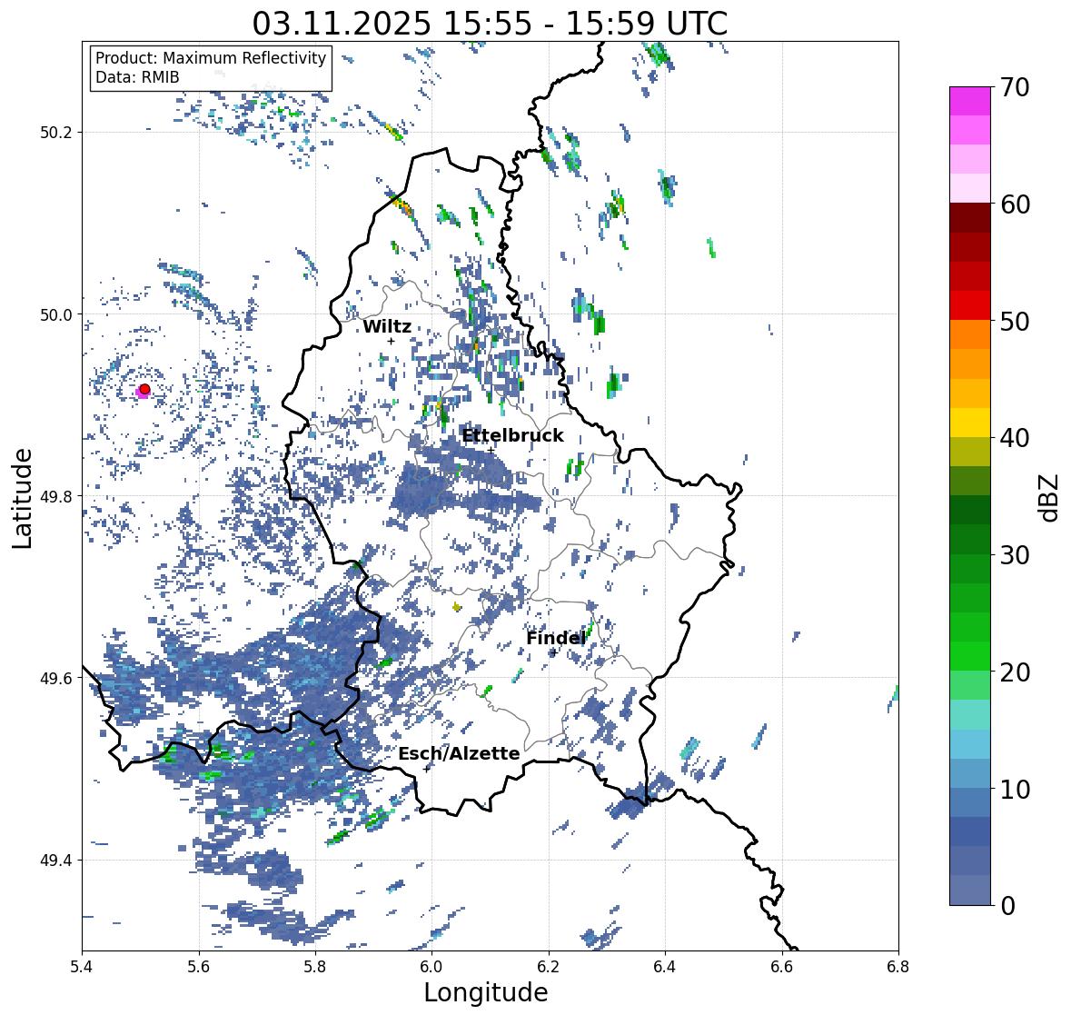The height and width of the screenshot is (1015, 1071).
Task: Click the light cyan colorbar segment near 15
Action: point(970,714)
